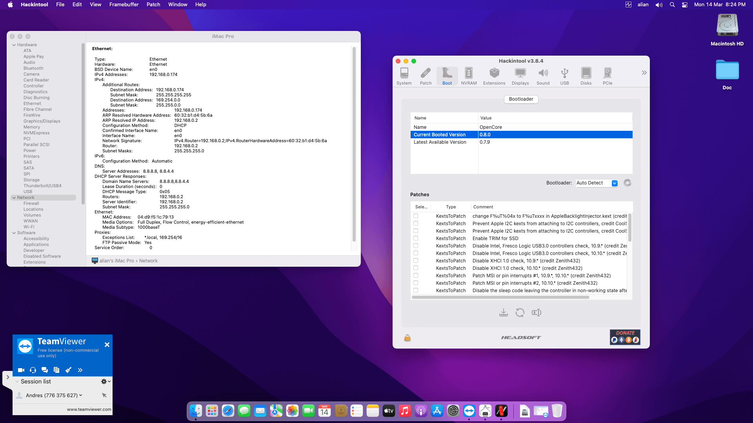The width and height of the screenshot is (753, 423).
Task: Click the System Information sidebar scrollbar
Action: coord(83,123)
